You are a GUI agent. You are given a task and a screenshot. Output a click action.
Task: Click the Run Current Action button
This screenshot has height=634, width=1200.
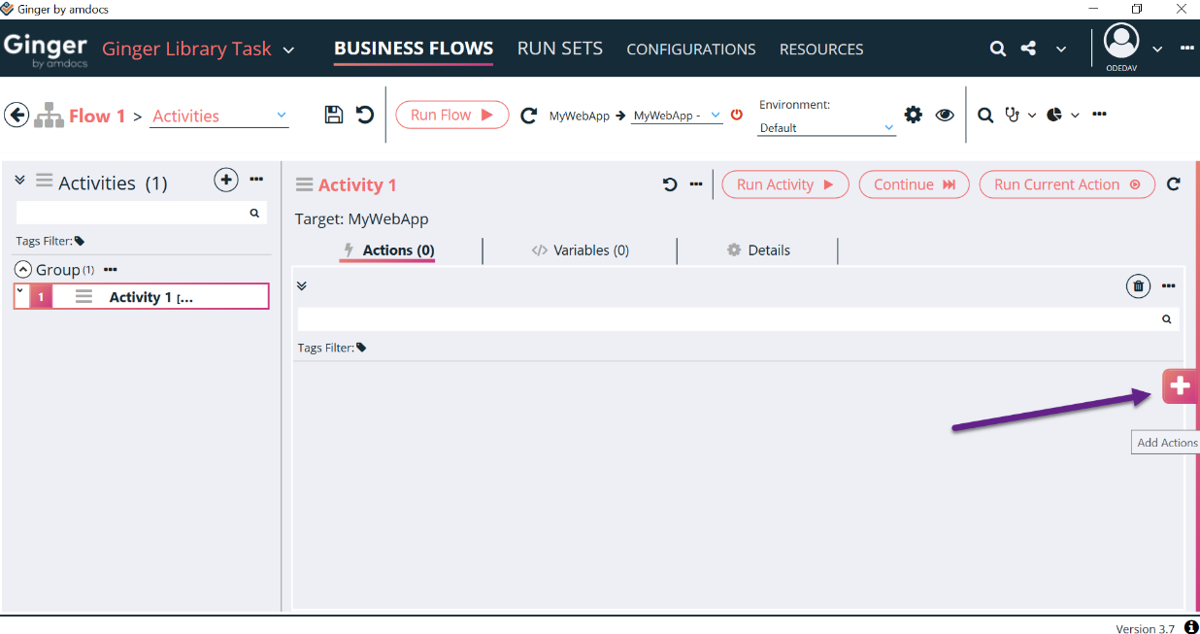[x=1067, y=184]
